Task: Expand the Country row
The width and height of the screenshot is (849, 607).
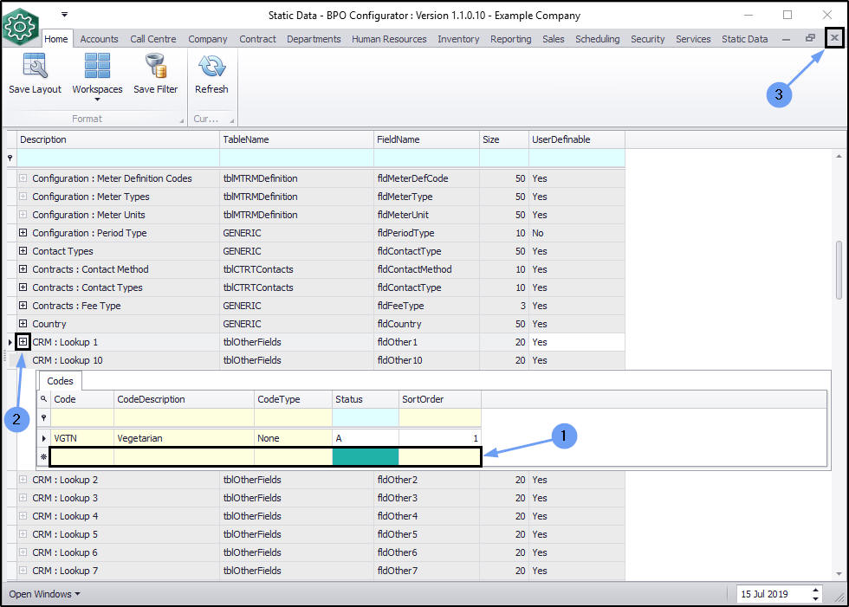Action: click(x=23, y=324)
